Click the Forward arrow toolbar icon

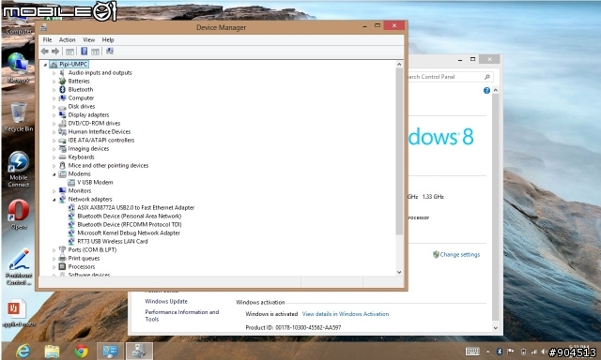coord(55,52)
